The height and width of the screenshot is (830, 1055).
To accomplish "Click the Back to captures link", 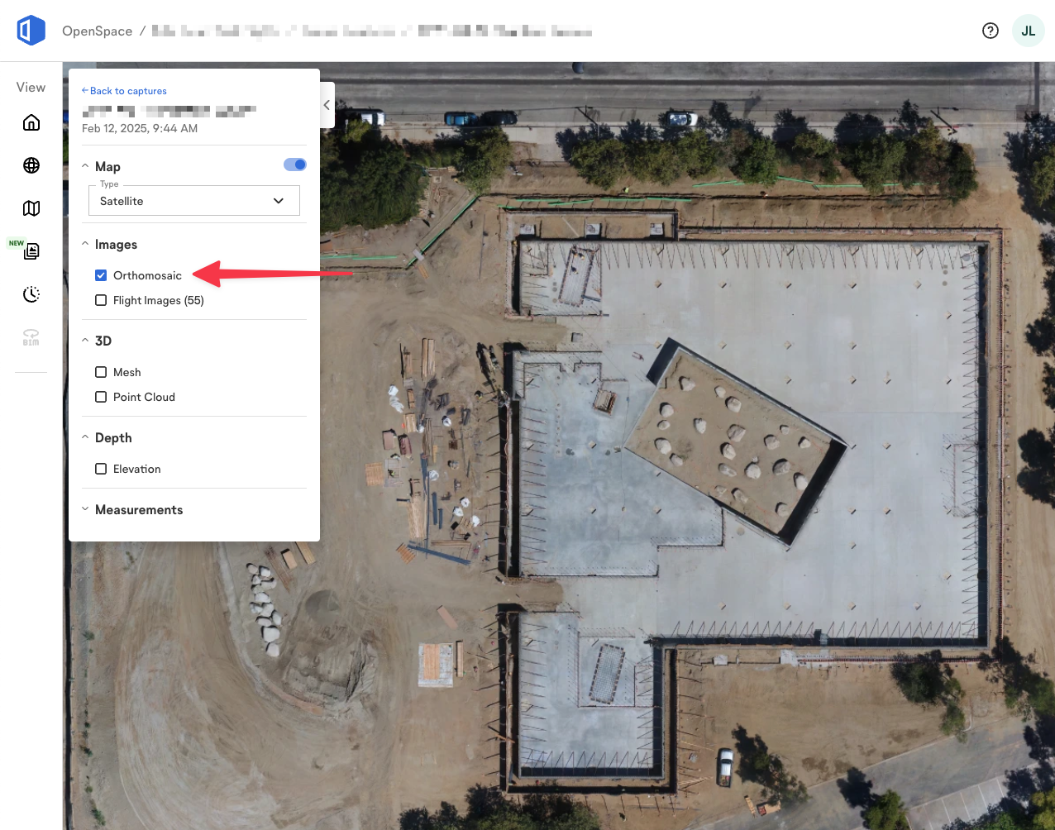I will pos(123,90).
